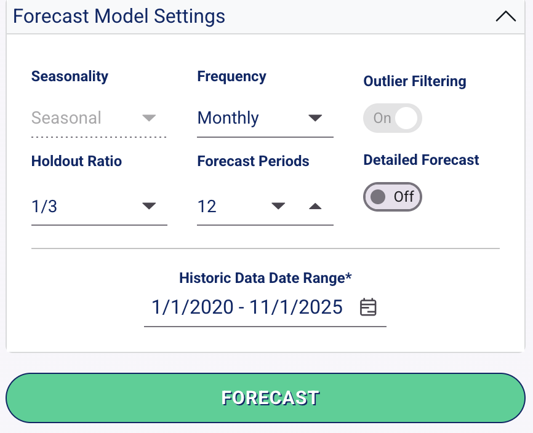533x433 pixels.
Task: Click the Detailed Forecast label
Action: pyautogui.click(x=421, y=160)
